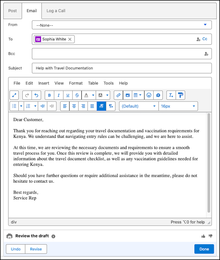Image resolution: width=220 pixels, height=260 pixels.
Task: Open the bullet list style dropdown
Action: pyautogui.click(x=21, y=106)
